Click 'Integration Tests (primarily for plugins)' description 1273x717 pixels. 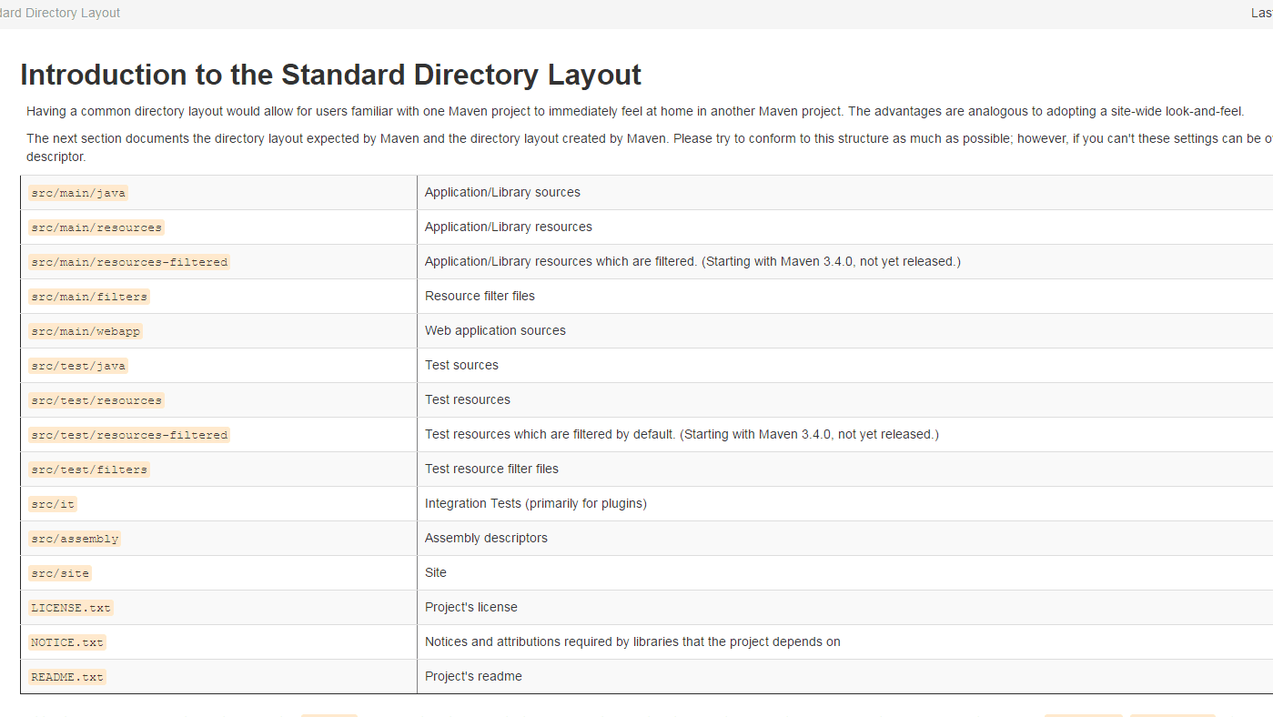pos(535,503)
